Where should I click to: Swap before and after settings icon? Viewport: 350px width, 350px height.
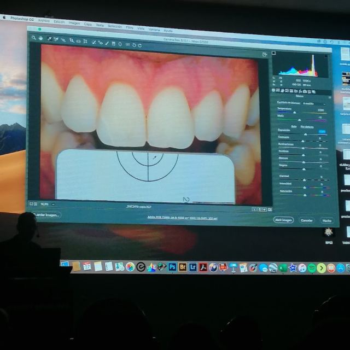(x=259, y=209)
